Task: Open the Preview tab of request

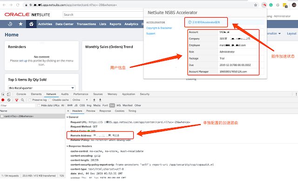Action: (x=91, y=111)
